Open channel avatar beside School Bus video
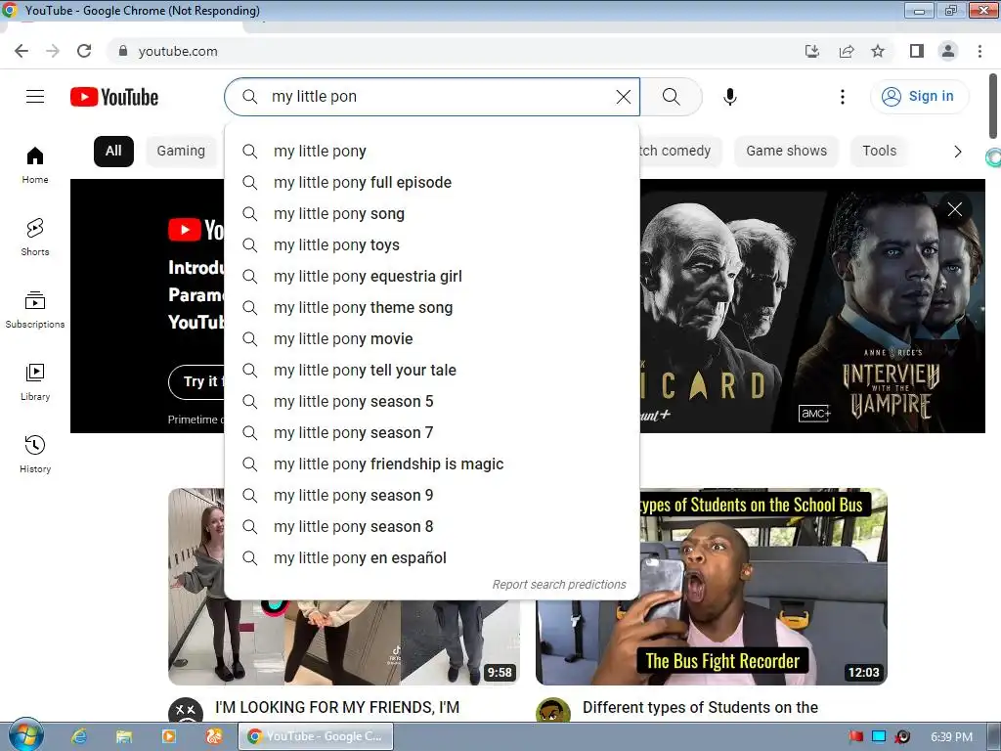Screen dimensions: 1001x751 pyautogui.click(x=553, y=710)
